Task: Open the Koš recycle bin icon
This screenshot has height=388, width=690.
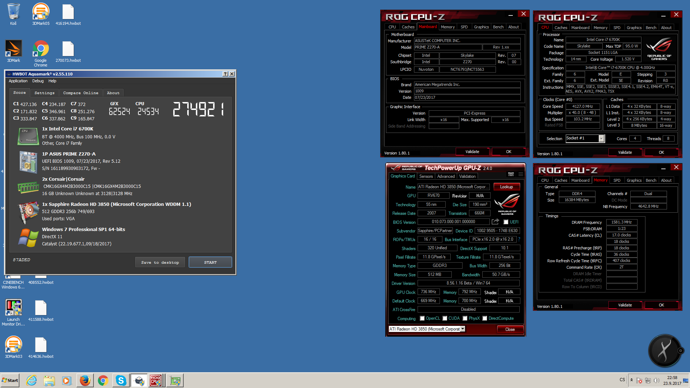Action: click(x=13, y=14)
